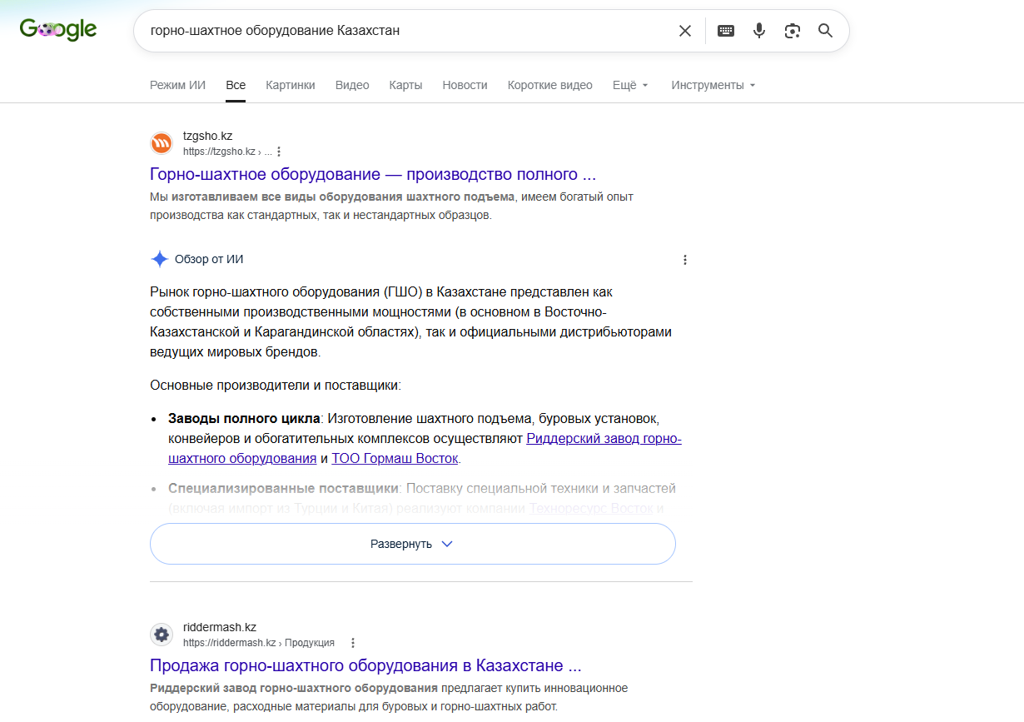Open options menu for riddermash.kz result
Image resolution: width=1024 pixels, height=722 pixels.
click(353, 643)
